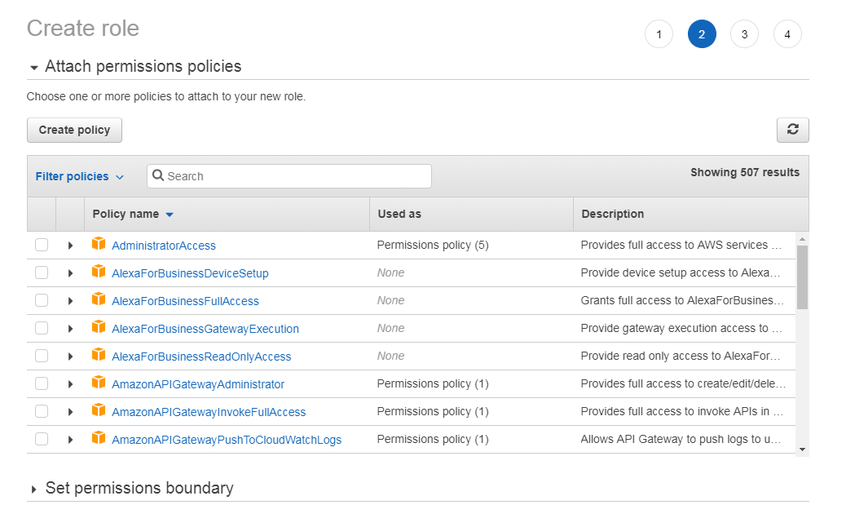Jump to wizard step 3

pos(745,34)
